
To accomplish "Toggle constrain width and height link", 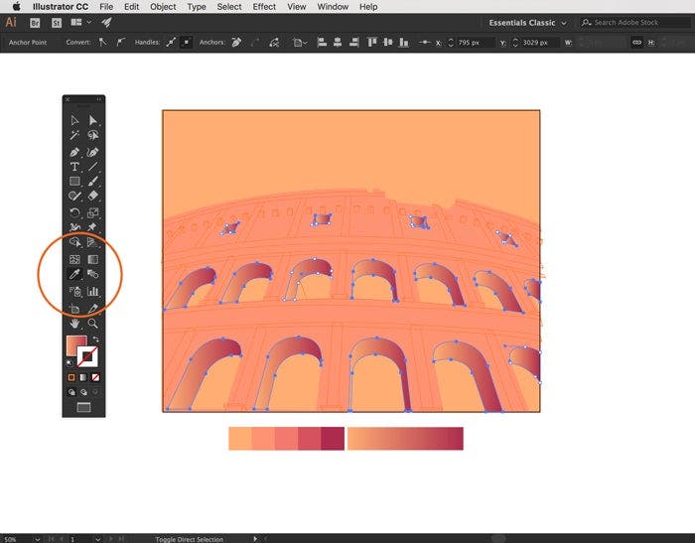I will click(636, 42).
